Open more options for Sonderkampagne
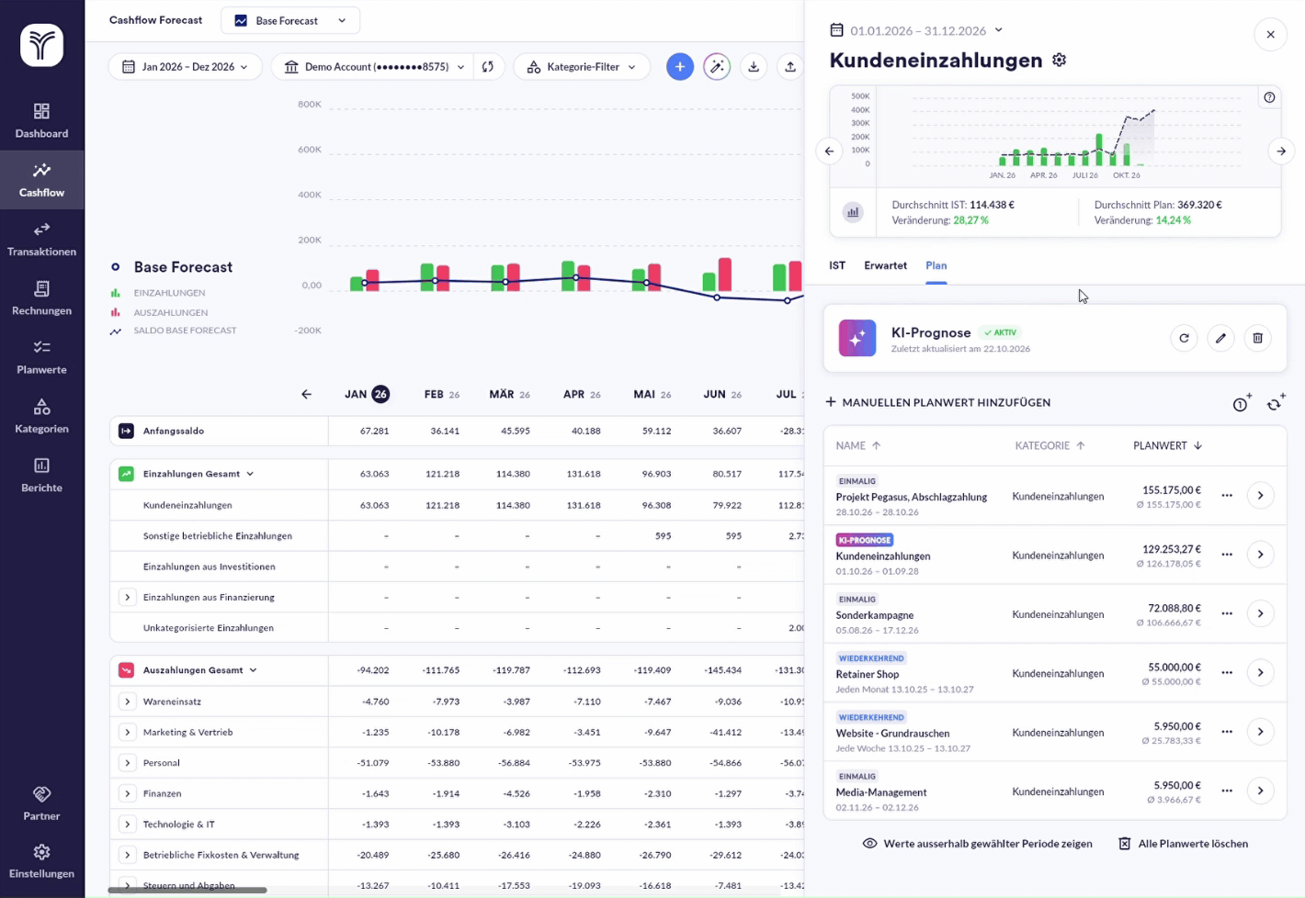The width and height of the screenshot is (1305, 898). pyautogui.click(x=1227, y=613)
